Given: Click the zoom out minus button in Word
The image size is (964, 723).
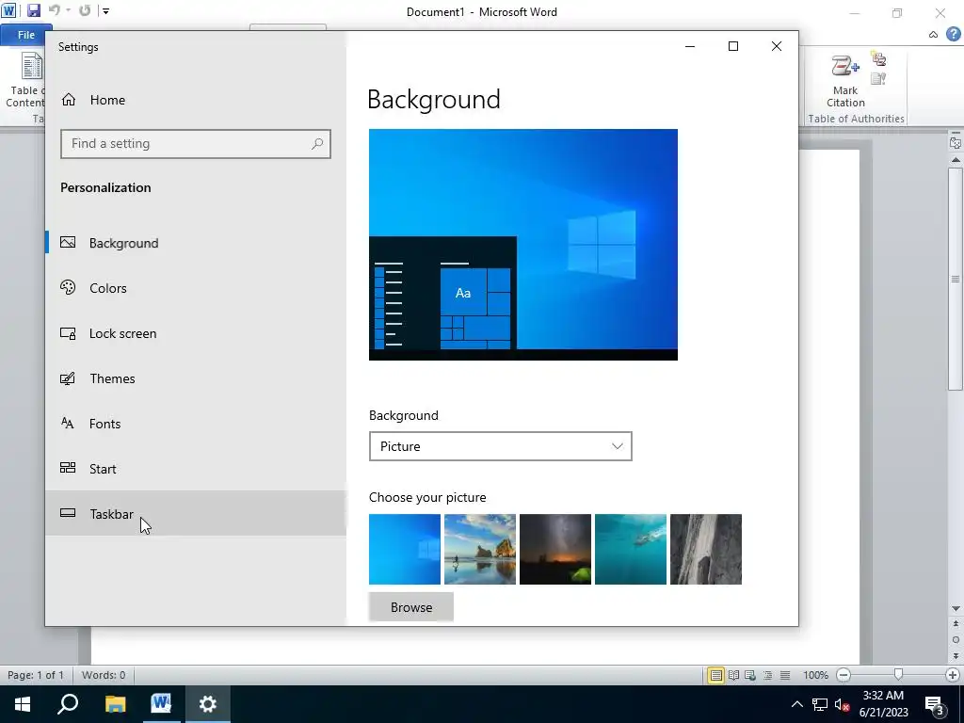Looking at the screenshot, I should (844, 675).
